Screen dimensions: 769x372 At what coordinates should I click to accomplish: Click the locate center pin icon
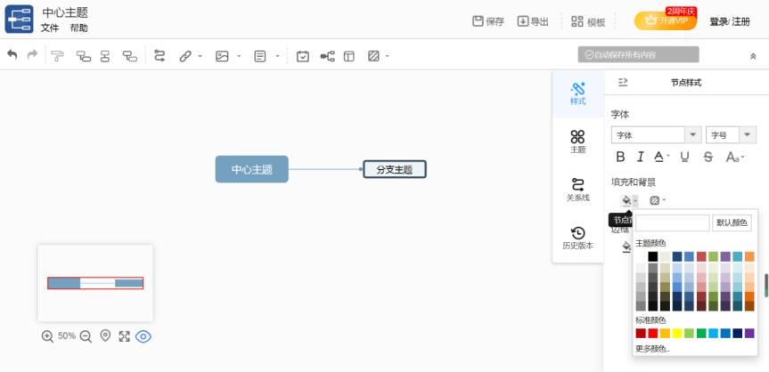coord(105,336)
